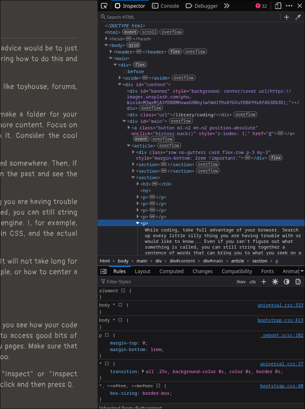Screen dimensions: 305x409
Task: Activate the pick element from page tool
Action: click(104, 6)
